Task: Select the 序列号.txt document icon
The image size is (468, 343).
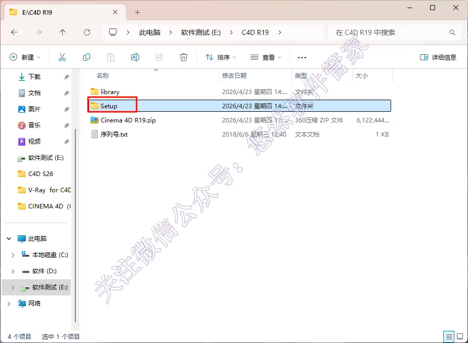Action: click(x=94, y=135)
